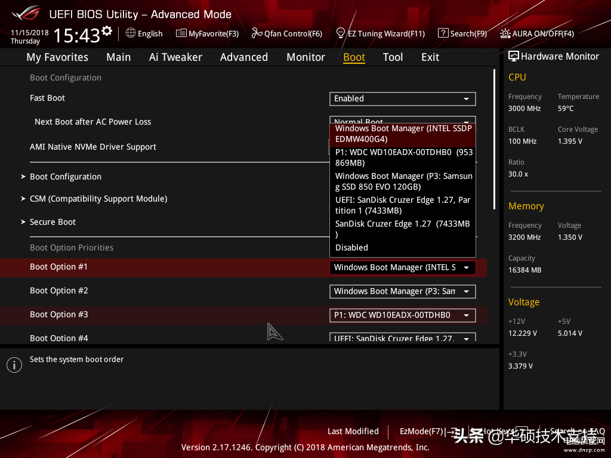Select the Boot tab
Screen dimensions: 611x458
354,57
